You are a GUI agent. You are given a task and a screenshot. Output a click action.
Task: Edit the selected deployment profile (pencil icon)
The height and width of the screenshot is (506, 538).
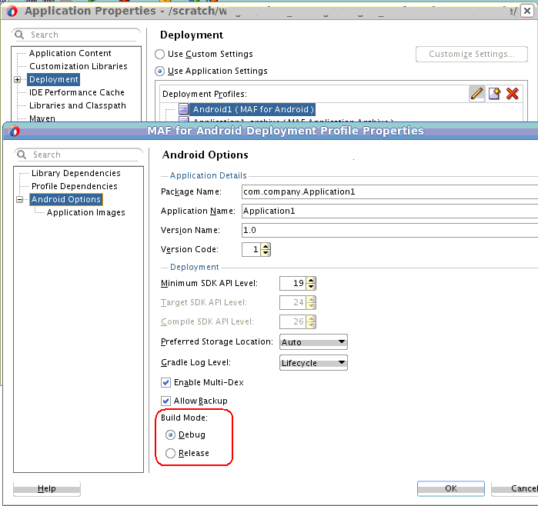click(x=477, y=93)
